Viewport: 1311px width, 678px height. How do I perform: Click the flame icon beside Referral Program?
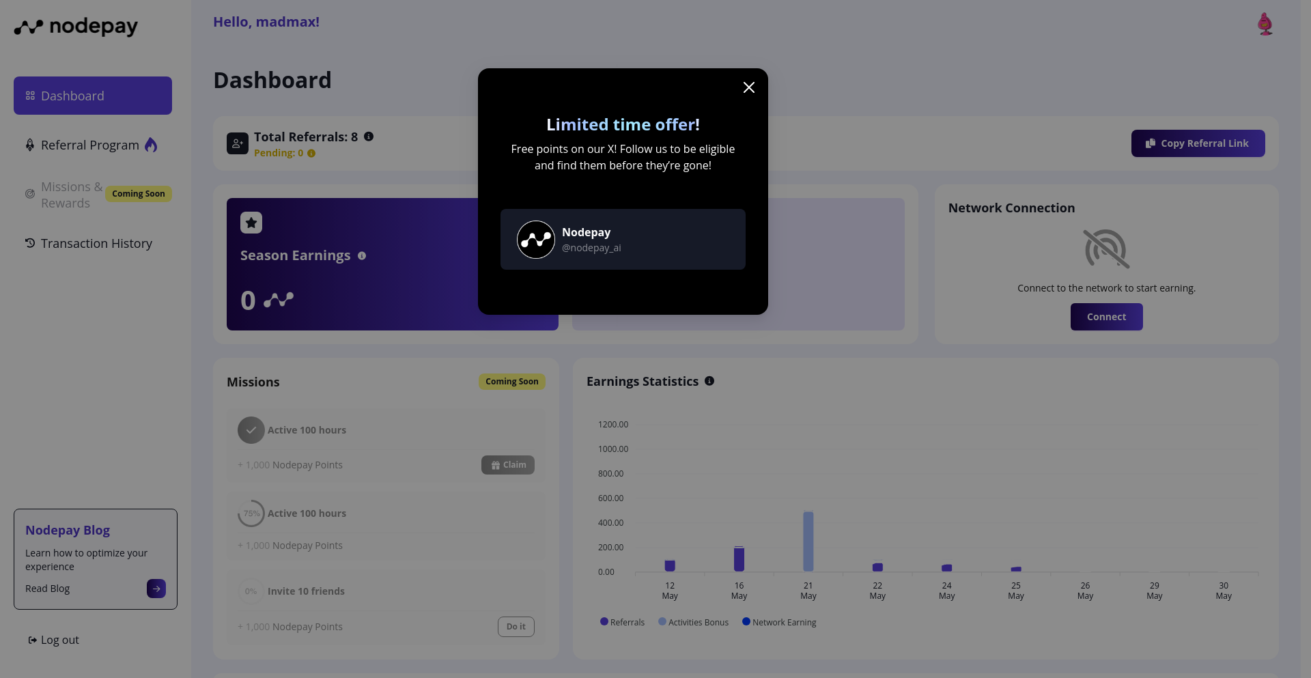(151, 145)
